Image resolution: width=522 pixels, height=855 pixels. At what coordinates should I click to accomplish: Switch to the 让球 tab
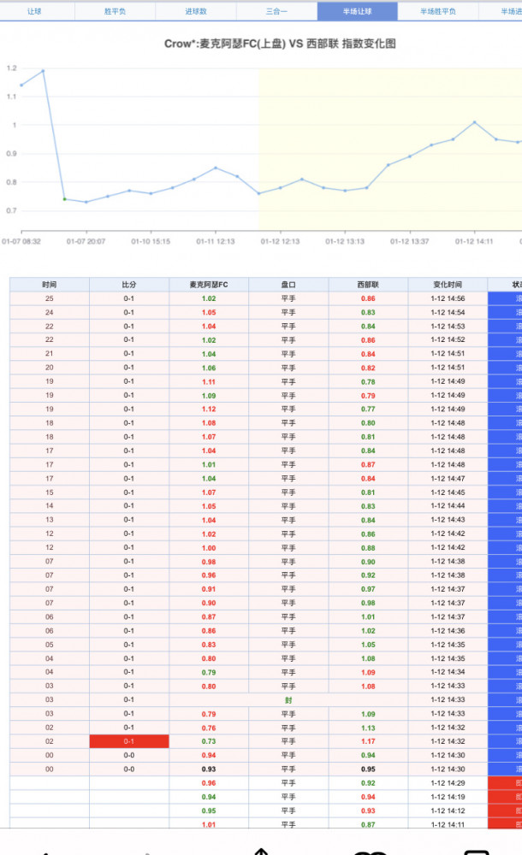[34, 11]
